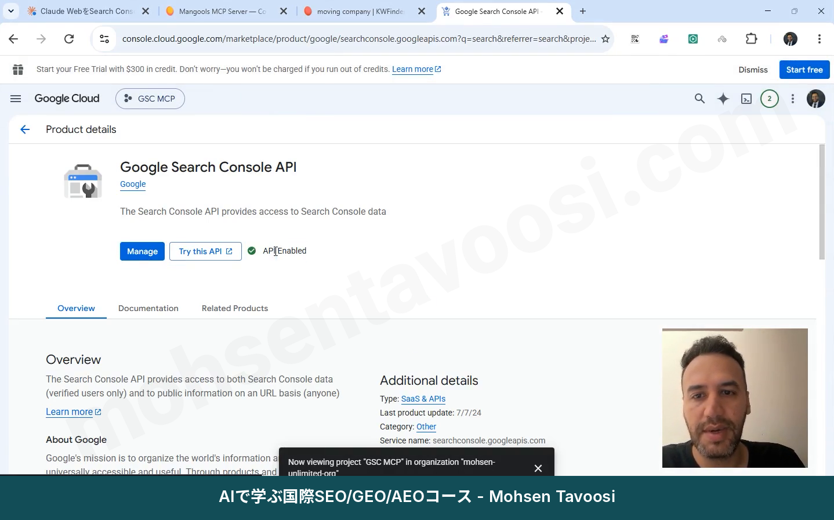Open the Google Cloud navigation menu
834x520 pixels.
click(x=16, y=99)
